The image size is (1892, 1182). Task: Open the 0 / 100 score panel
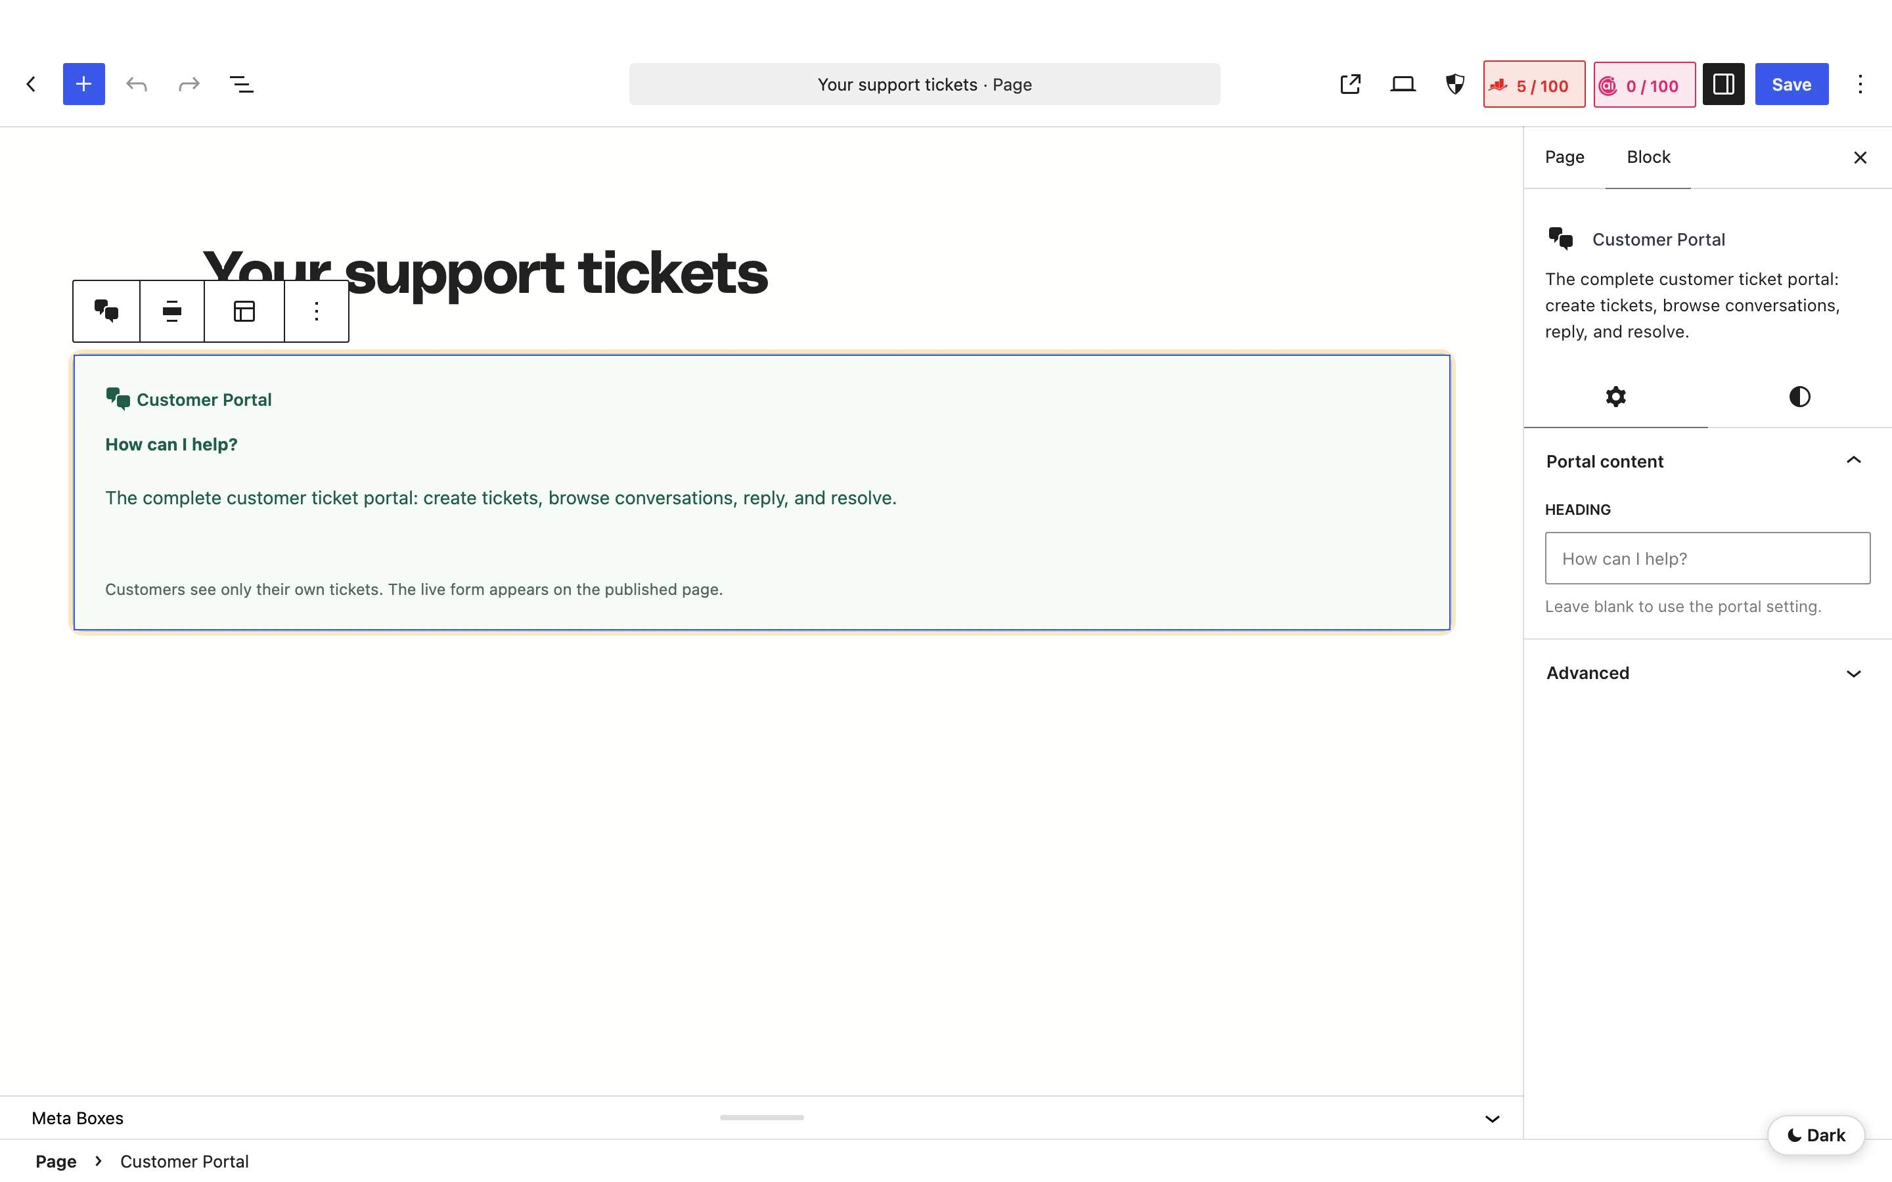pyautogui.click(x=1644, y=85)
